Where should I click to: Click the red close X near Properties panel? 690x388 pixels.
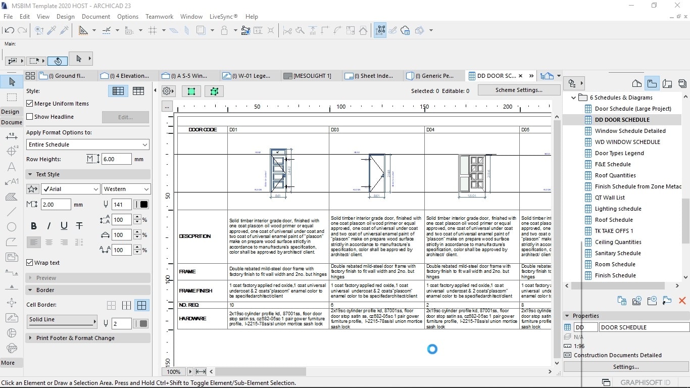pos(681,300)
